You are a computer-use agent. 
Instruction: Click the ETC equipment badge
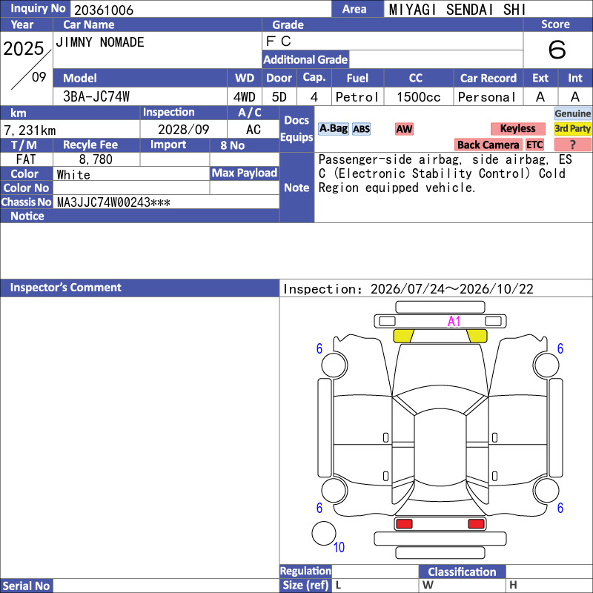(x=534, y=145)
